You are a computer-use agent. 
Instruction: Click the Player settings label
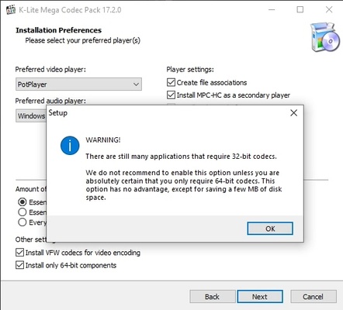190,70
